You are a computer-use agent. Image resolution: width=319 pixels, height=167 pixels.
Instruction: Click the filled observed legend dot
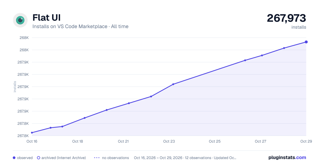[14, 158]
